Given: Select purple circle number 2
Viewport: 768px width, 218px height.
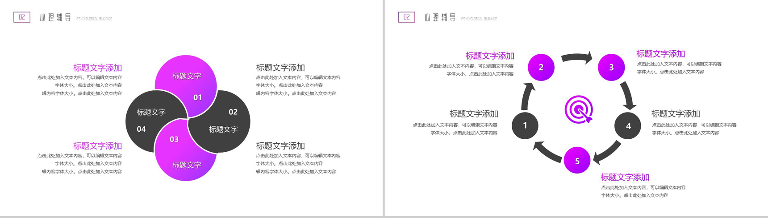Looking at the screenshot, I should coord(541,67).
